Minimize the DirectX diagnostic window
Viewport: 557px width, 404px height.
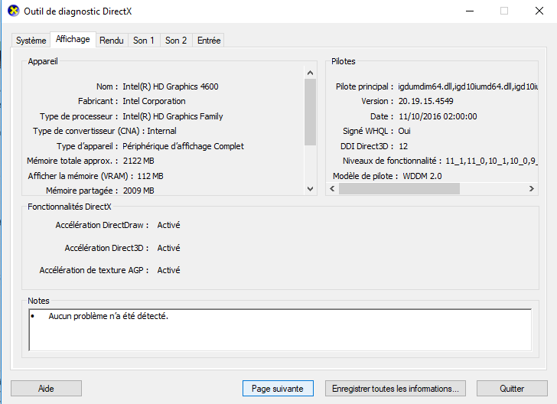tap(470, 11)
